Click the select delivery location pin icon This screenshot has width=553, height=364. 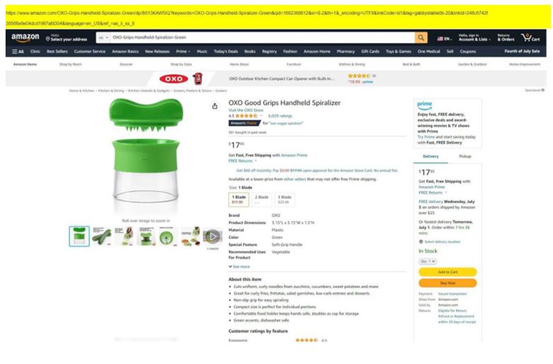click(420, 241)
